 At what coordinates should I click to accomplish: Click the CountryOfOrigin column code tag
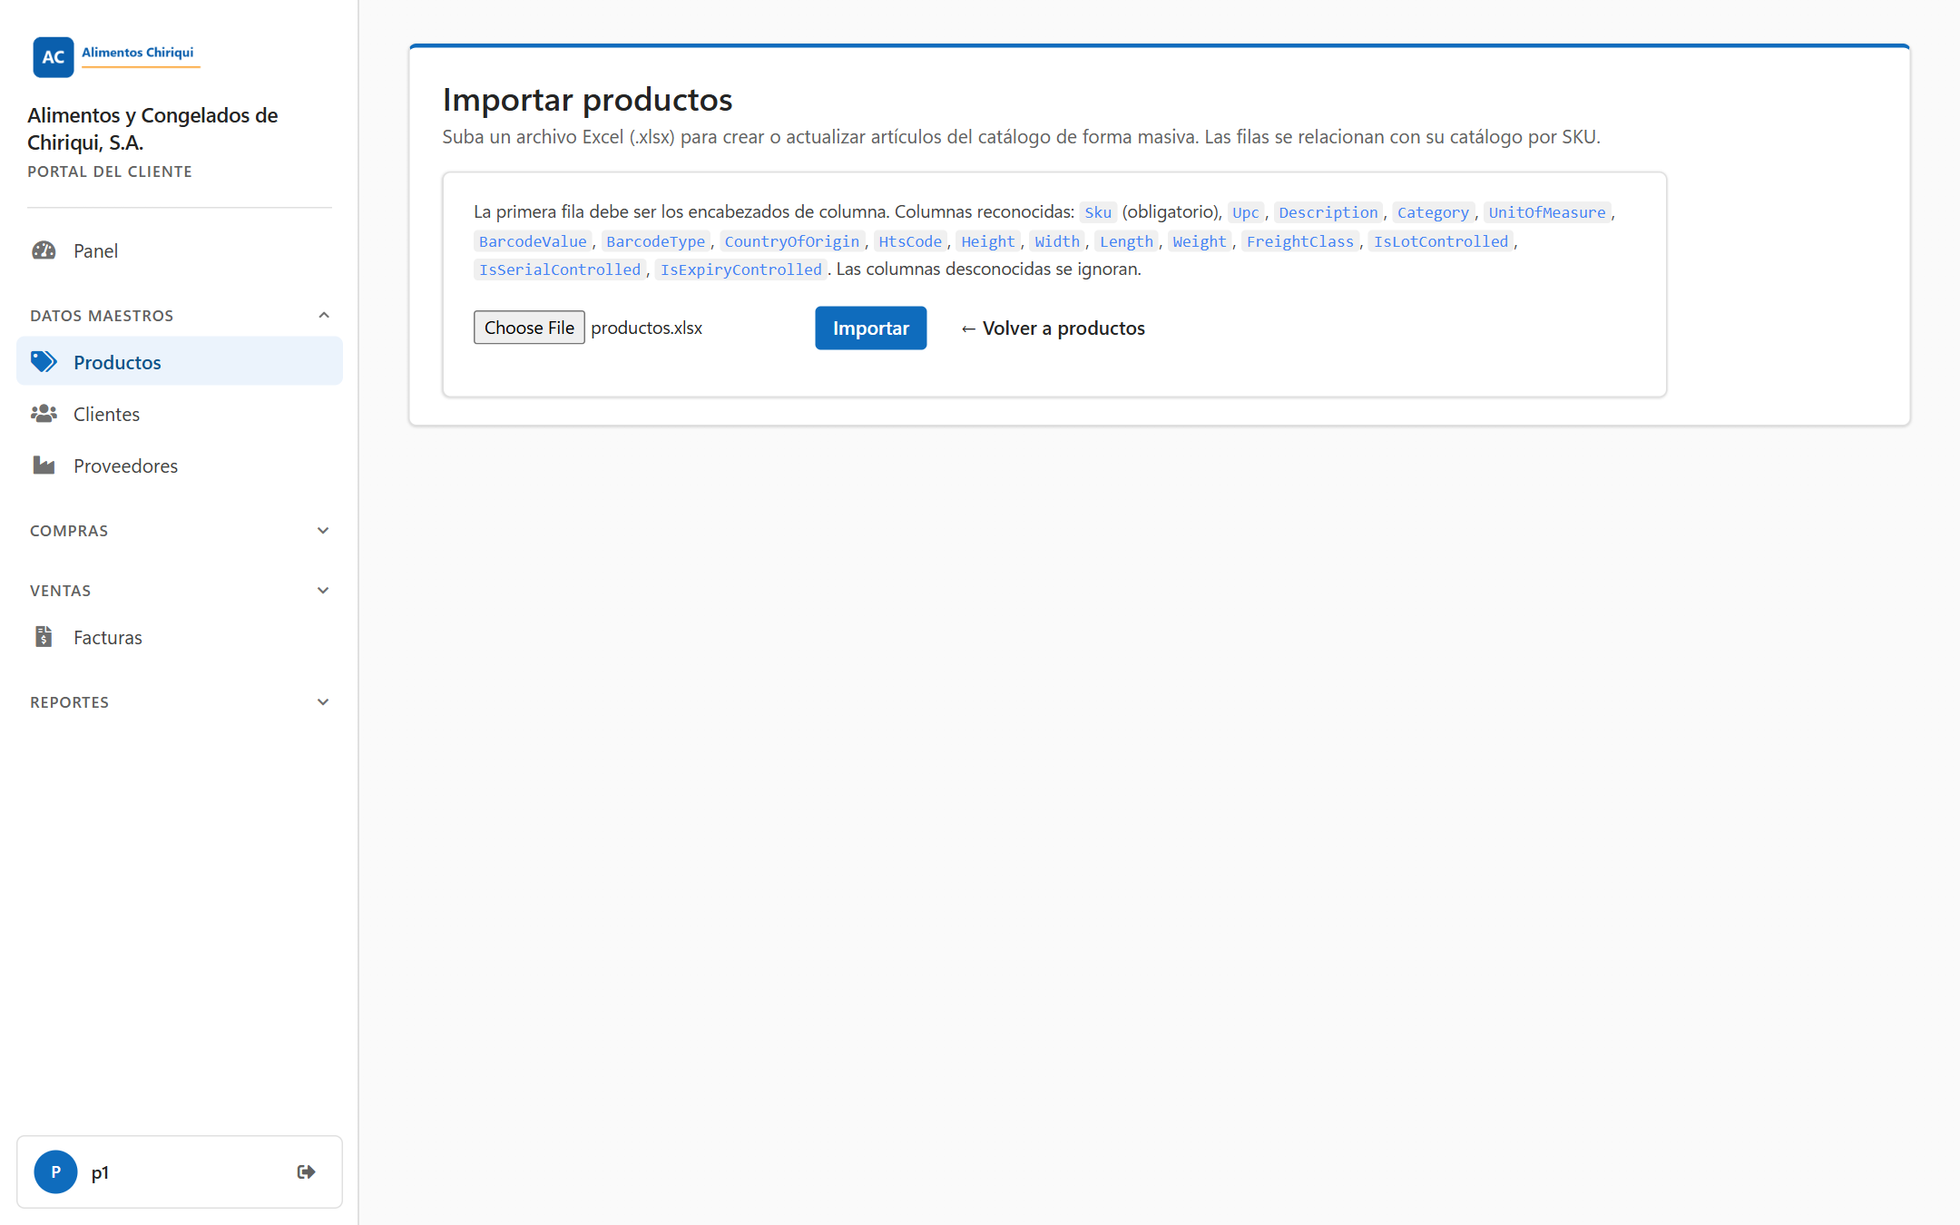[x=792, y=241]
